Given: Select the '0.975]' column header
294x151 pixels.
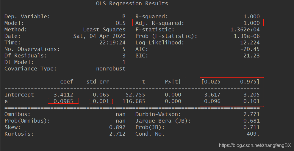Looking at the screenshot, I should coord(250,82).
